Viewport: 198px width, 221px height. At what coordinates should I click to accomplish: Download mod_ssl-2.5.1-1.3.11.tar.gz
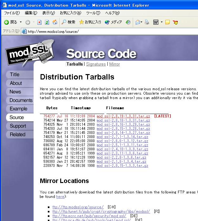(122, 145)
